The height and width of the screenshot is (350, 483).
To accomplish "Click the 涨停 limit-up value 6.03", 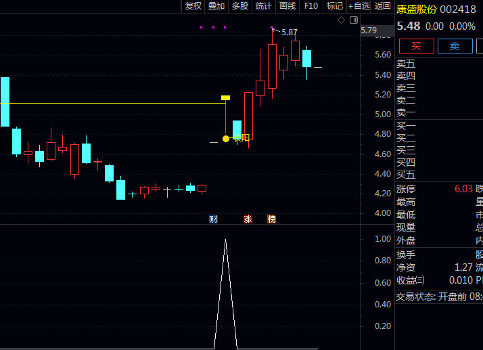I will pyautogui.click(x=463, y=189).
